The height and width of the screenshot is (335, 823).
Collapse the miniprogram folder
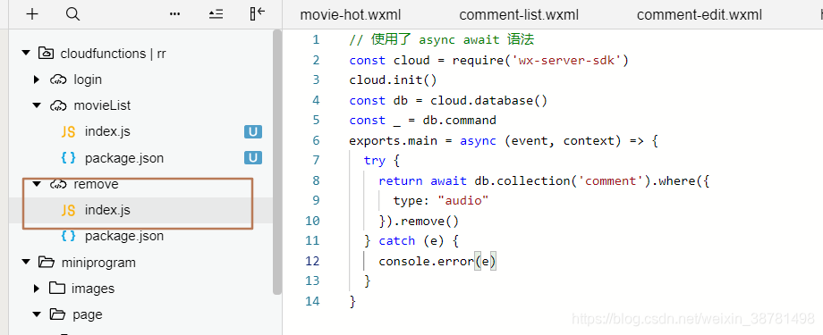(25, 262)
